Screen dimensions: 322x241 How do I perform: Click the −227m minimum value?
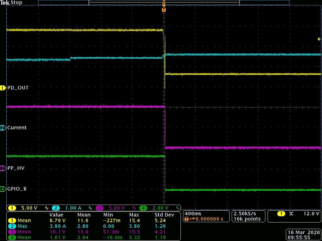coord(112,221)
